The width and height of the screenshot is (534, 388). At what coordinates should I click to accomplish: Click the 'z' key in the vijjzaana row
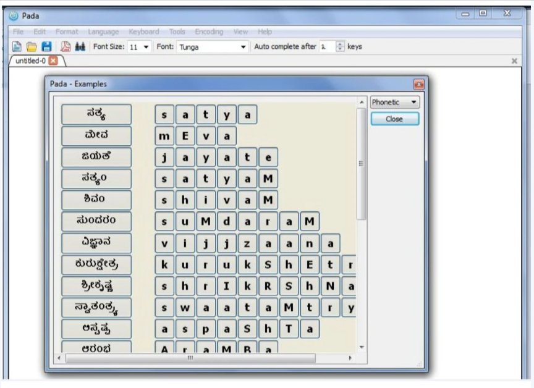click(247, 243)
